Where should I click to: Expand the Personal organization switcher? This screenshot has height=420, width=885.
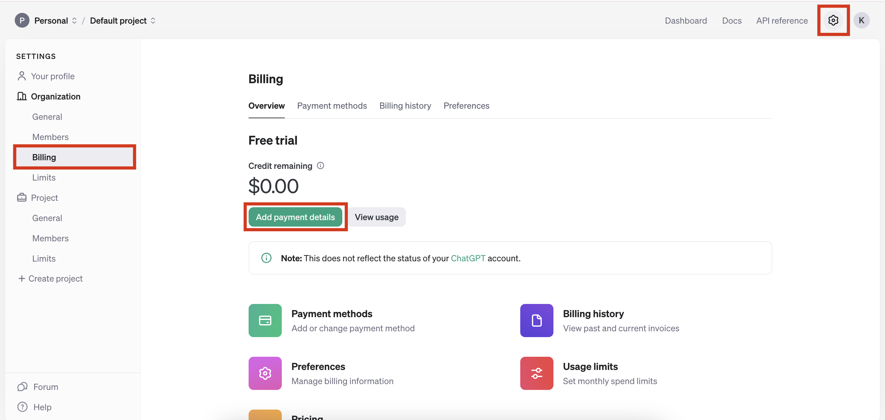tap(55, 21)
